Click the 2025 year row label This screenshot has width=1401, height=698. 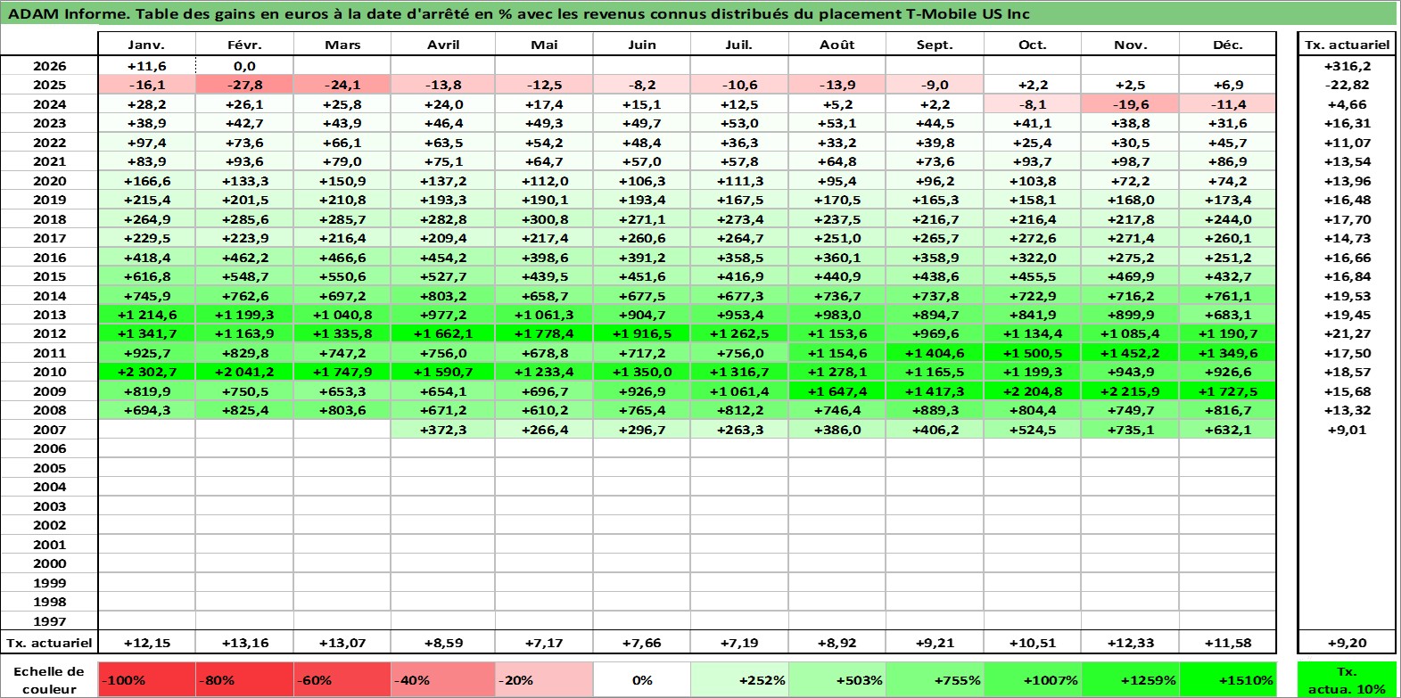click(x=49, y=85)
